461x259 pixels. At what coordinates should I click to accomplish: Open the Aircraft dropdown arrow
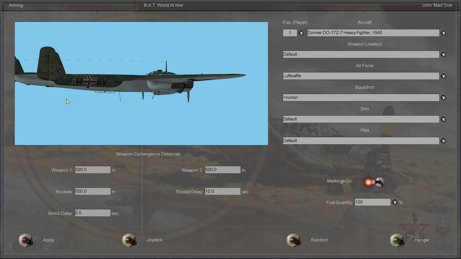(443, 33)
